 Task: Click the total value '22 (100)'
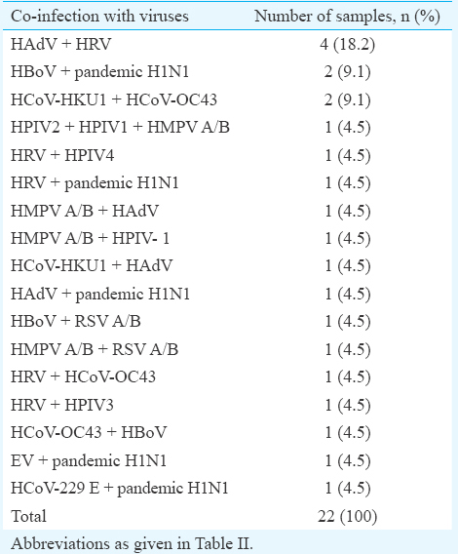[x=348, y=516]
